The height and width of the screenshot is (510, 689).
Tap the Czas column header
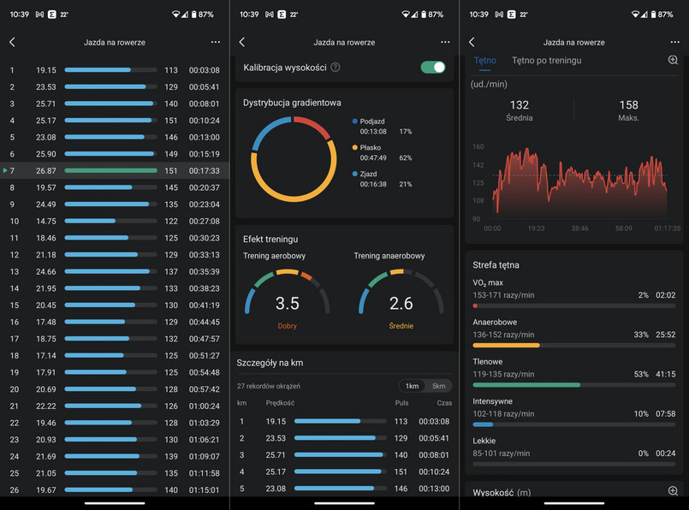tap(444, 403)
